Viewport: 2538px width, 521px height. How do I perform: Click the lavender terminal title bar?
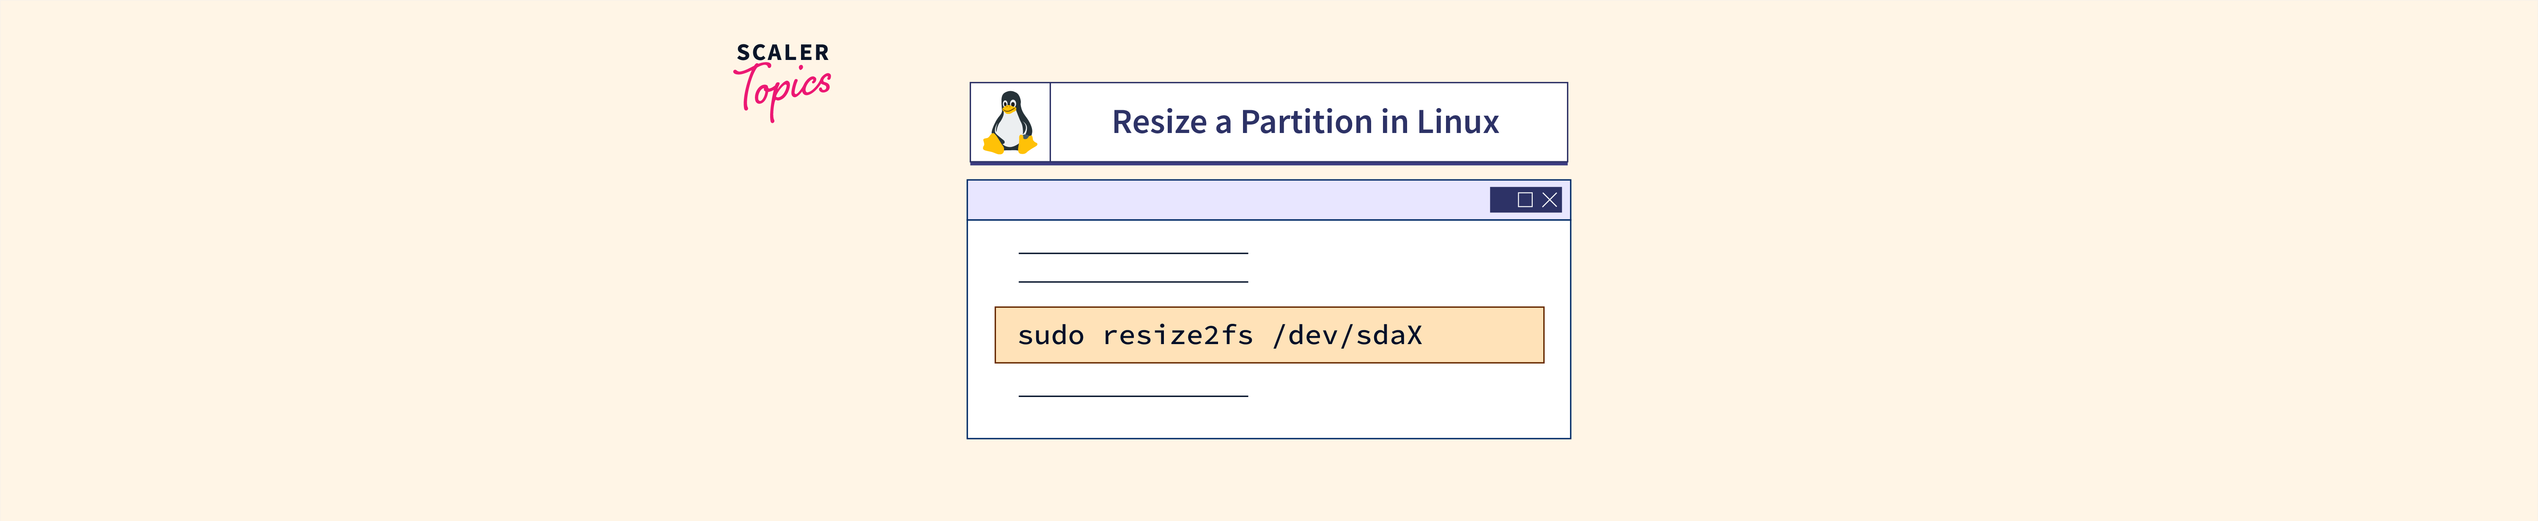(1222, 201)
